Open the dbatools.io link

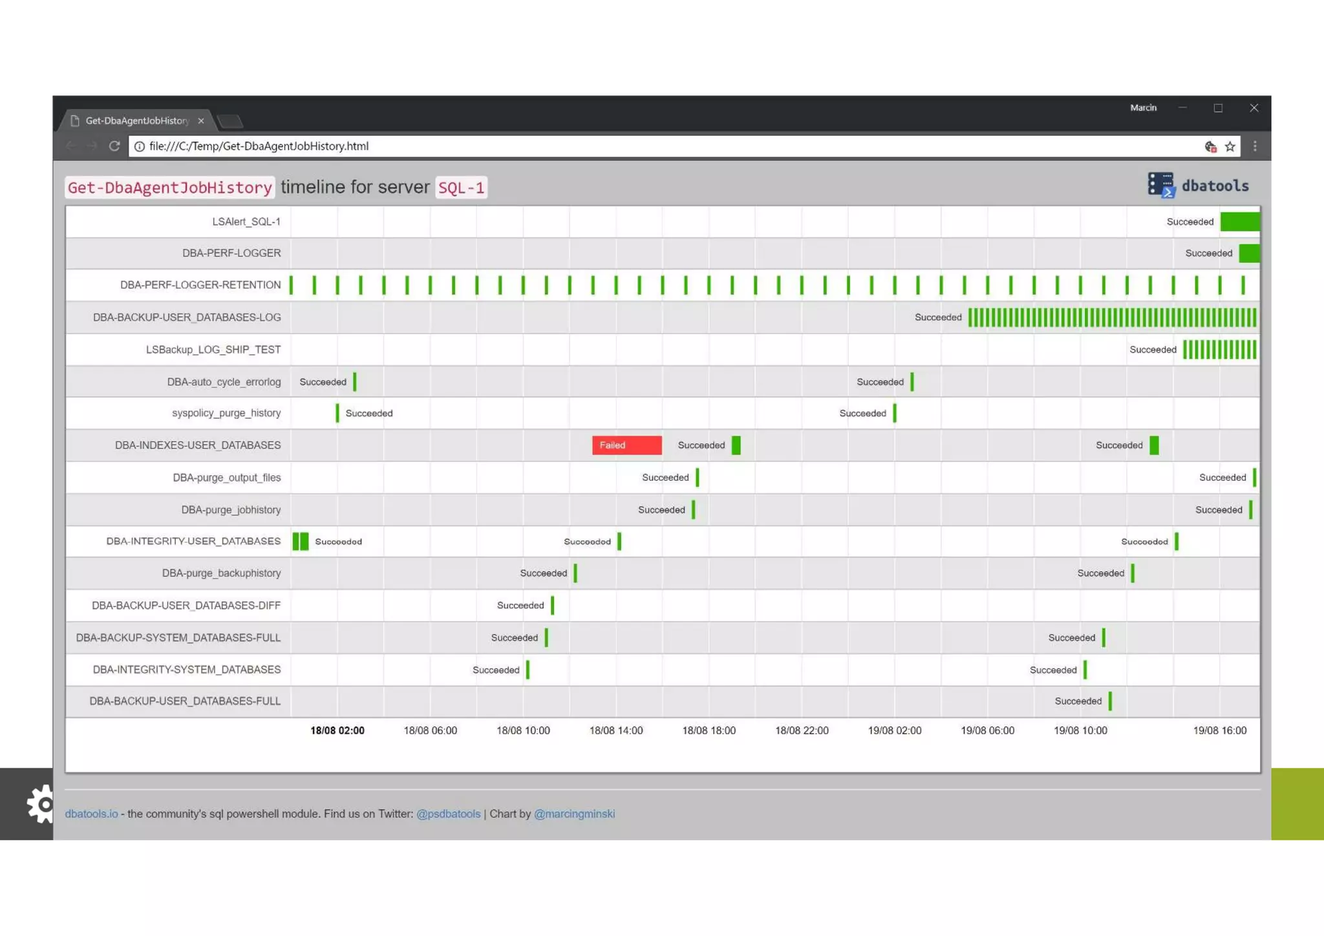pos(91,814)
